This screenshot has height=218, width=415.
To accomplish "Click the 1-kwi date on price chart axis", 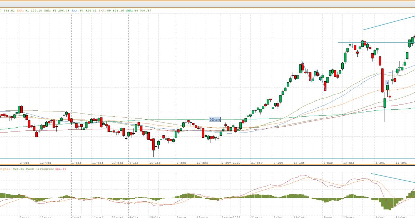I will (x=380, y=162).
